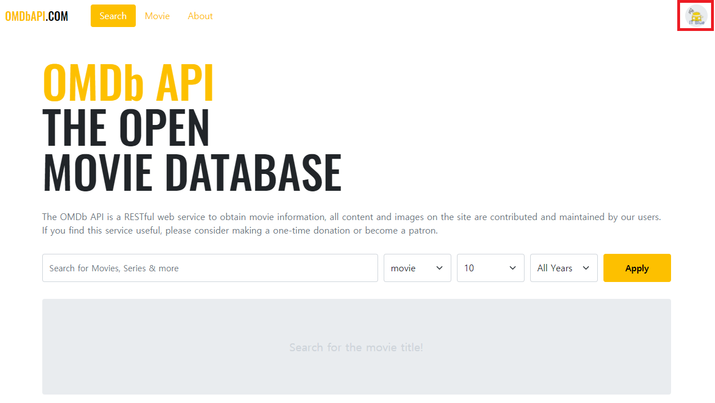Viewport: 715px width, 403px height.
Task: Click the OMDbAPI.COM logo
Action: (x=37, y=16)
